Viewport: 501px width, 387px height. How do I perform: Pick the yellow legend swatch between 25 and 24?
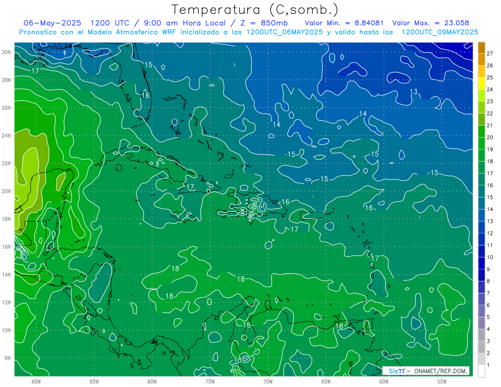(x=481, y=83)
